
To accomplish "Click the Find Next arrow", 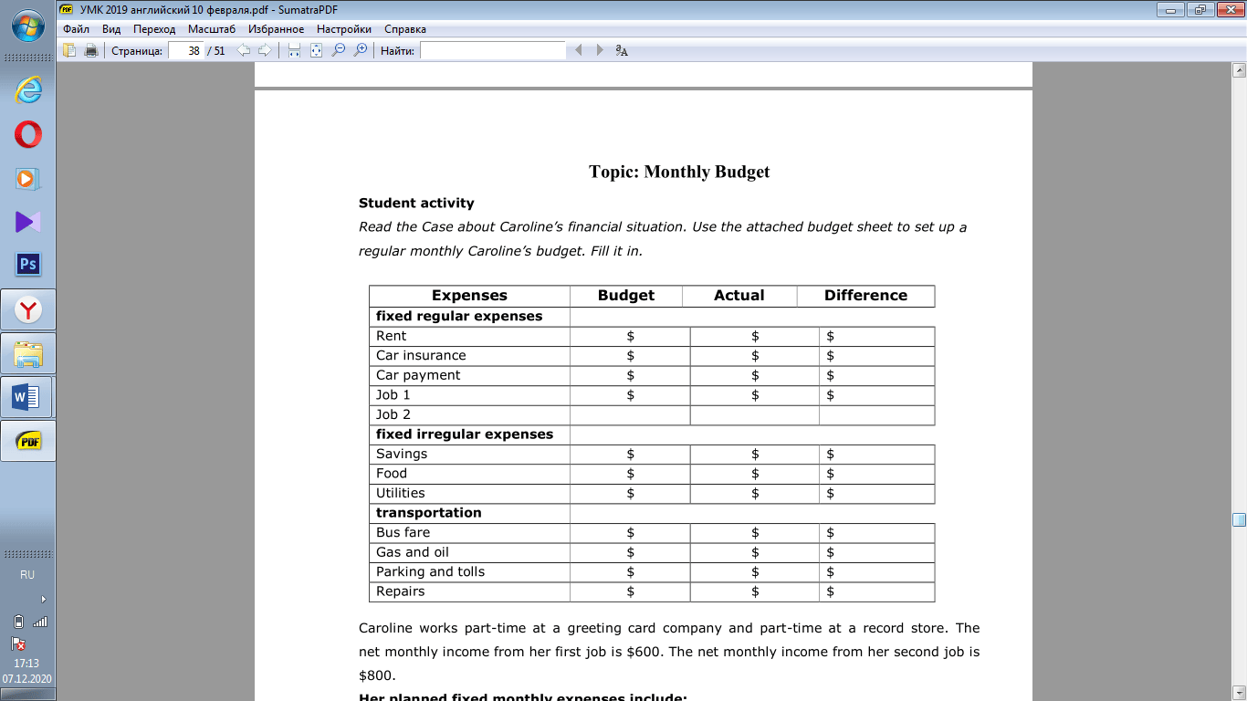I will (x=600, y=51).
